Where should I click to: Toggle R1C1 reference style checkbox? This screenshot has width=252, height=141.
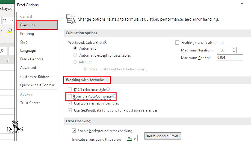(x=70, y=89)
